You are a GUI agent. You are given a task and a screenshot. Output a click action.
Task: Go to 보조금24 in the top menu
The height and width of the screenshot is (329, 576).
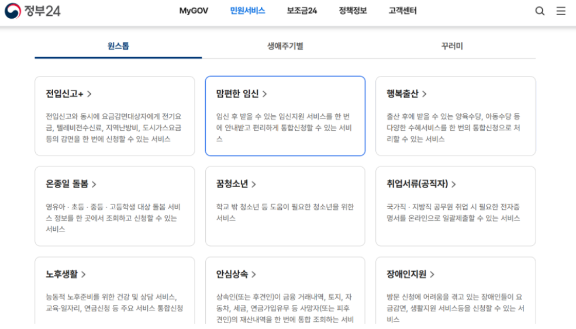[302, 11]
